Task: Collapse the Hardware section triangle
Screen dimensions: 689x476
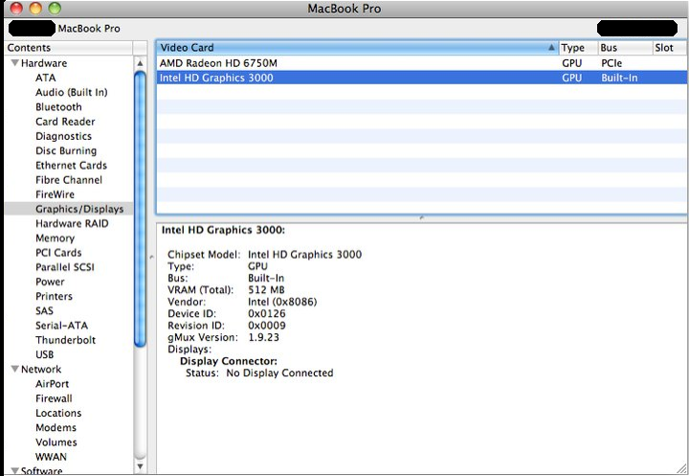Action: pyautogui.click(x=15, y=63)
